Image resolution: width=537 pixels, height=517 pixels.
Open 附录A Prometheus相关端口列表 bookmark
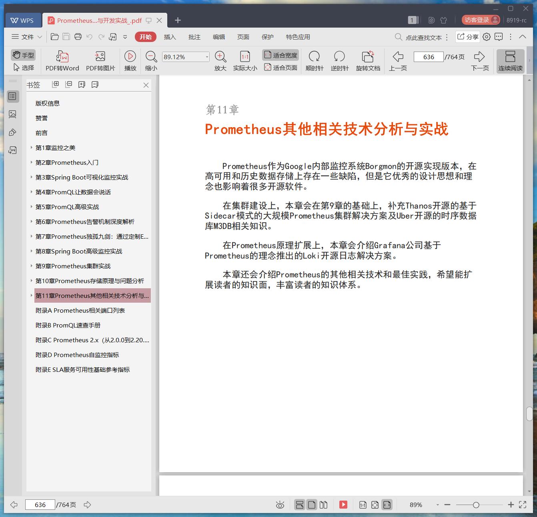coord(80,310)
